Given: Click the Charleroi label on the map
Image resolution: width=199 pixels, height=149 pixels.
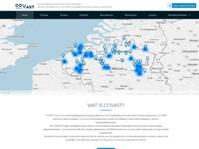Looking at the screenshot, I should coord(120,89).
